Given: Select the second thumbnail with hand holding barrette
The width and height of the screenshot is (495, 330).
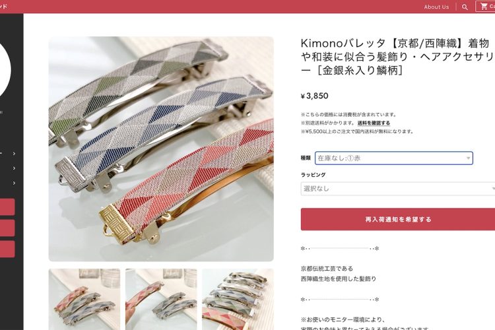Looking at the screenshot, I should coord(161,300).
